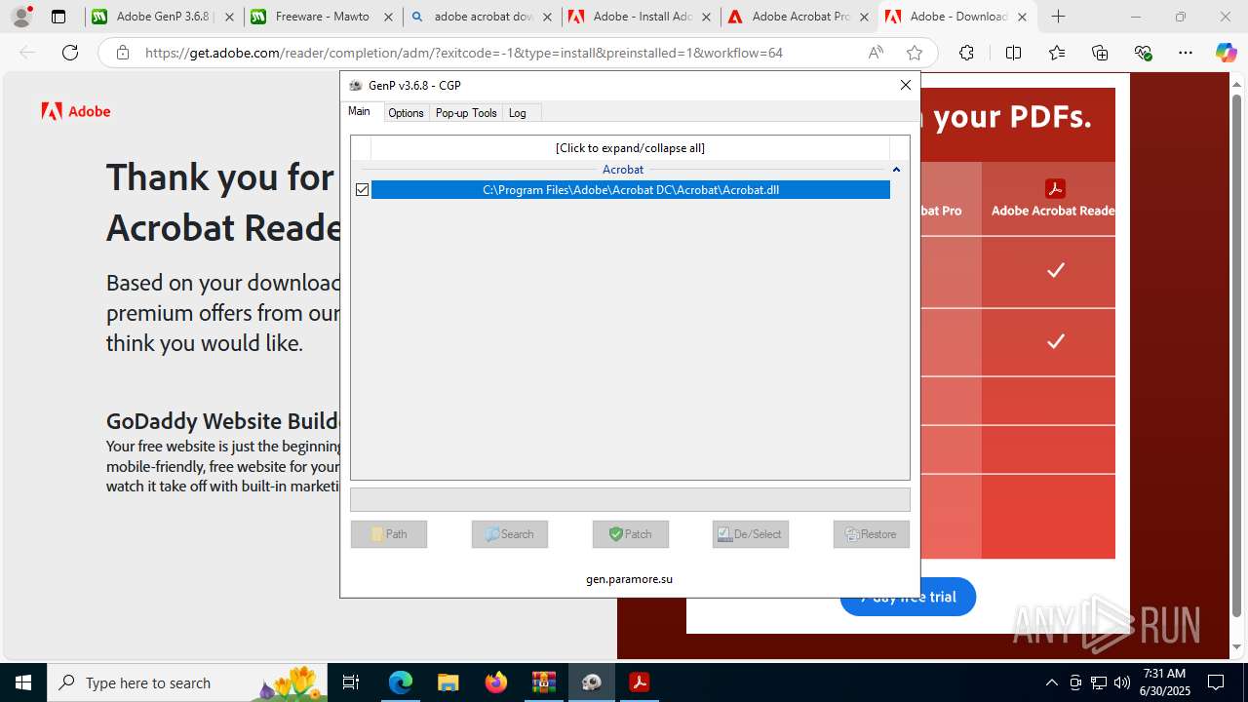Open File Explorer from the taskbar
Image resolution: width=1248 pixels, height=702 pixels.
448,682
